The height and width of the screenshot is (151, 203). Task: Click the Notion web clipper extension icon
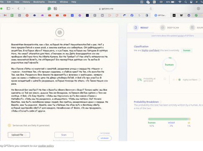pyautogui.click(x=55, y=8)
